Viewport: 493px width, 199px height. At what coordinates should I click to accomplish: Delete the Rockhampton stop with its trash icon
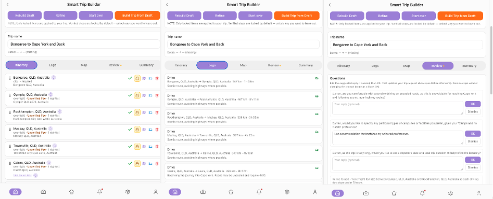click(157, 112)
